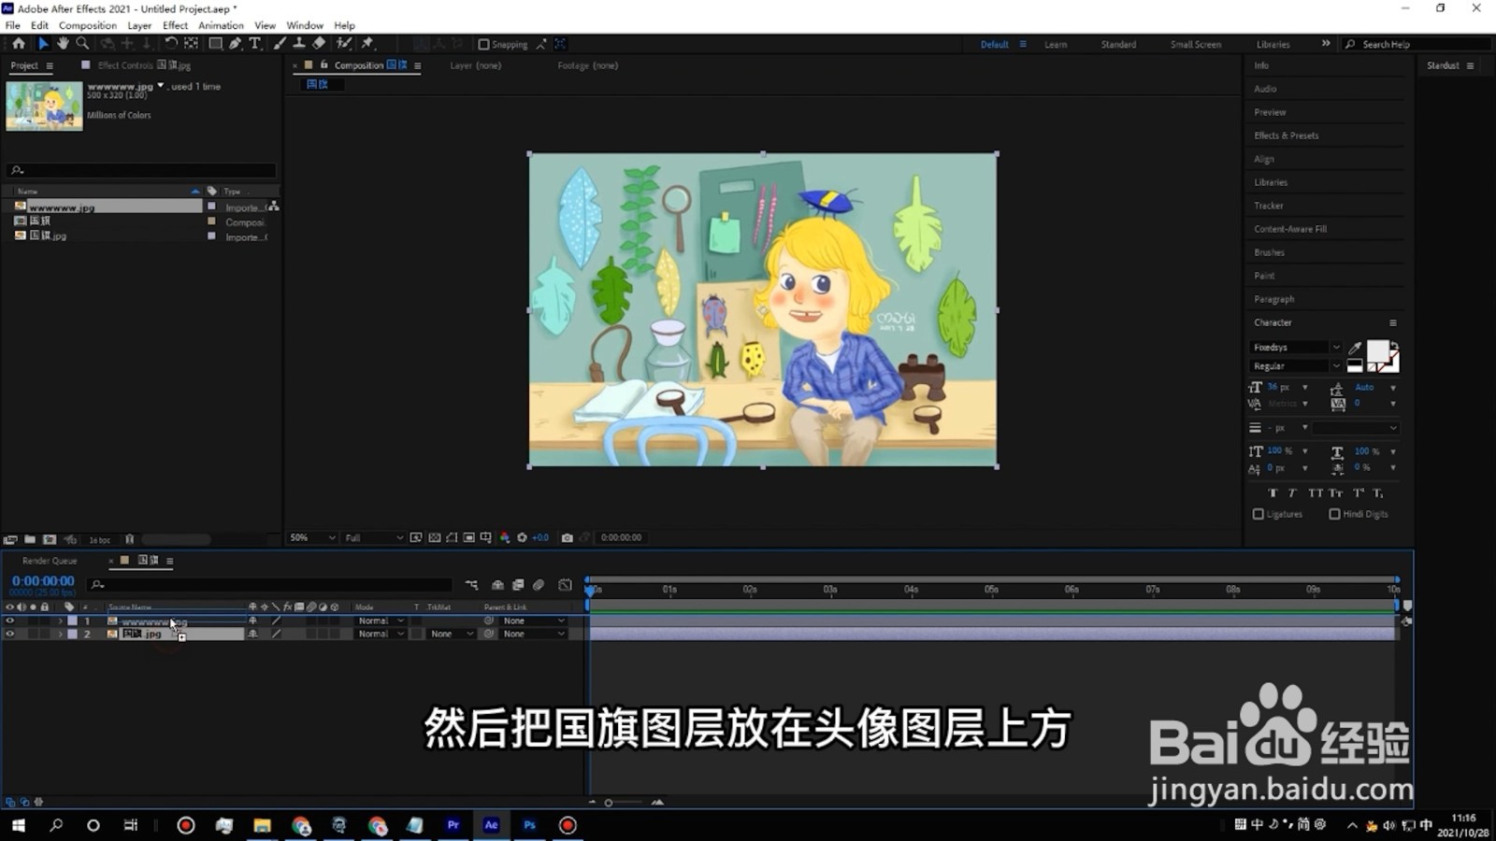Open layer 1 Normal blend mode dropdown
1496x841 pixels.
[381, 620]
